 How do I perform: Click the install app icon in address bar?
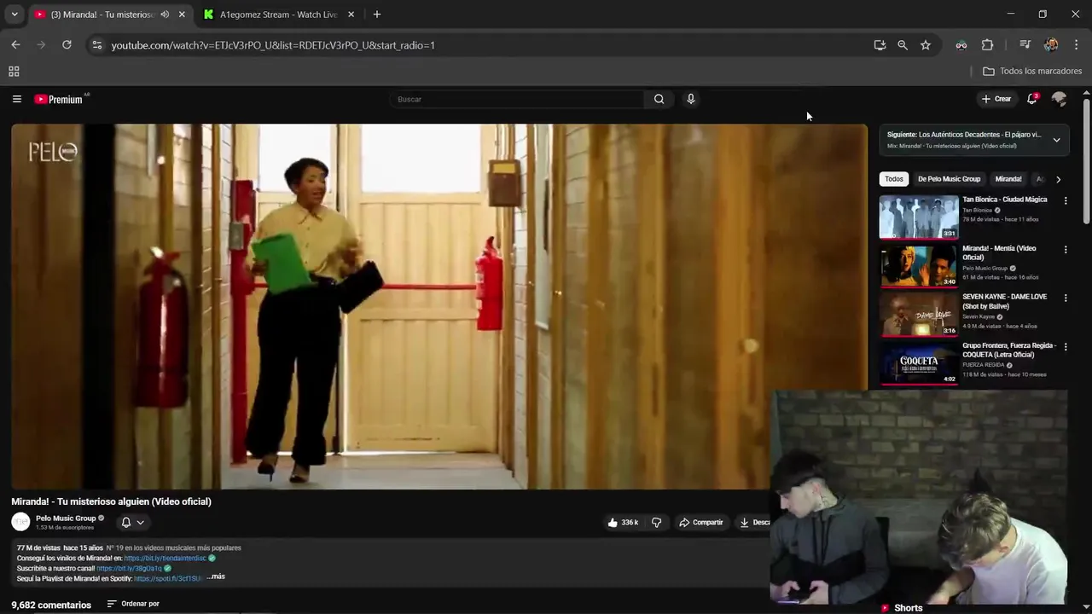(x=880, y=45)
